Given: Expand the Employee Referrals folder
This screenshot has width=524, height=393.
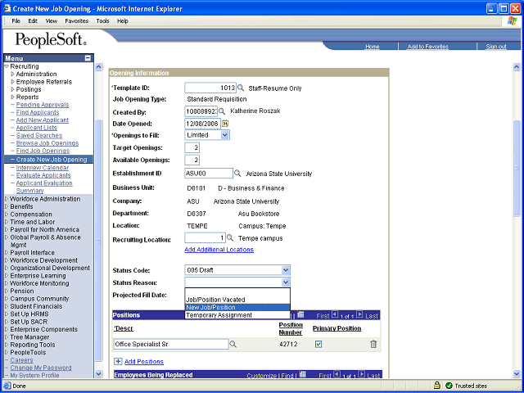Looking at the screenshot, I should click(x=13, y=82).
